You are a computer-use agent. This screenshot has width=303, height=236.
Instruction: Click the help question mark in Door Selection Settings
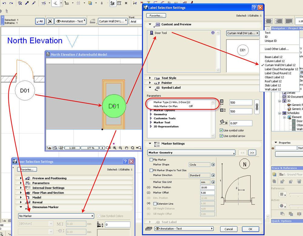(125, 161)
